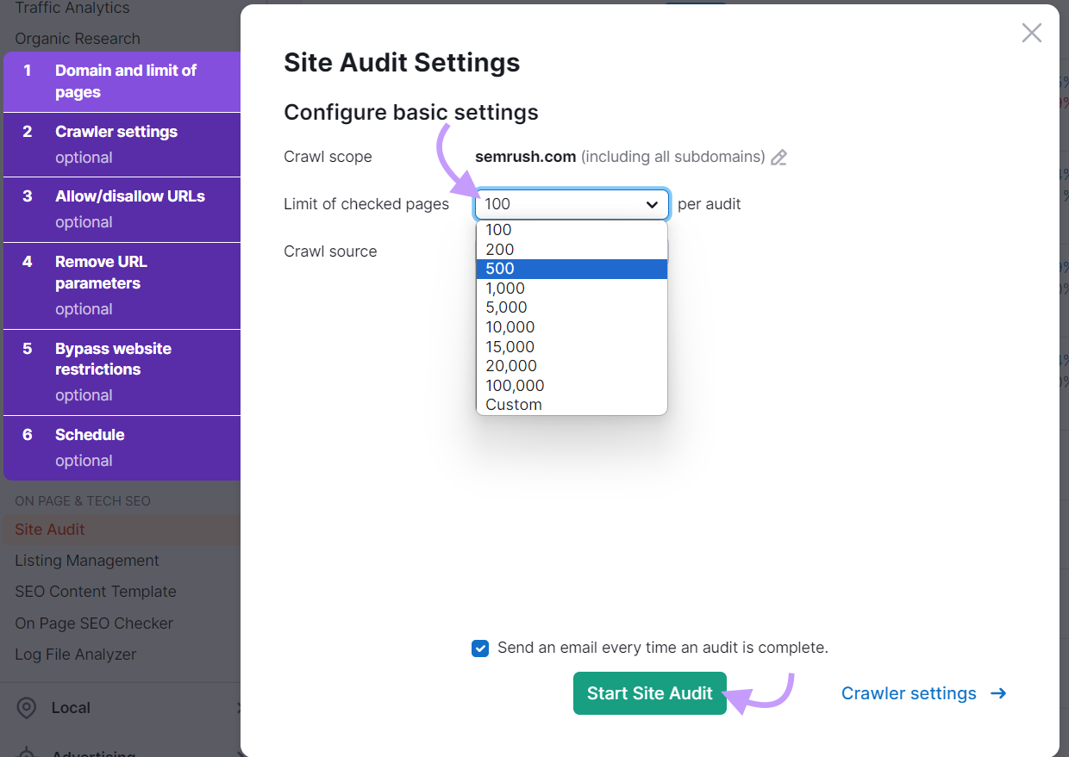
Task: Select 100 from the page limit list
Action: point(572,230)
